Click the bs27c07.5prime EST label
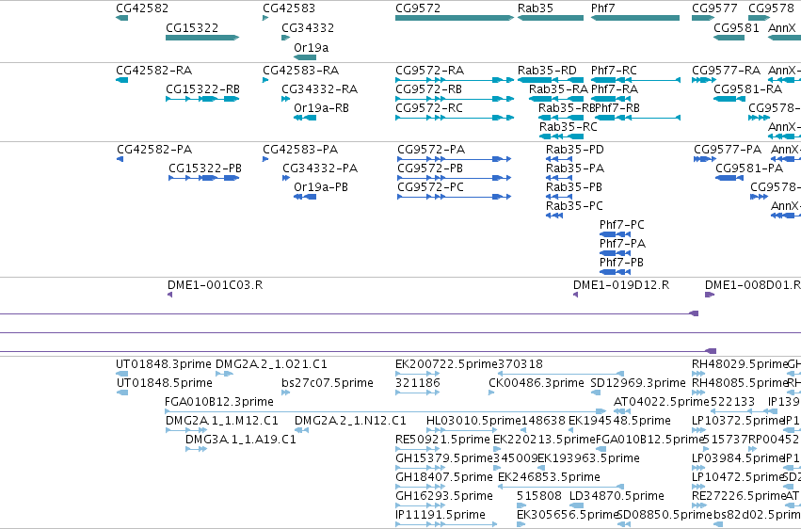The image size is (801, 529). click(x=327, y=382)
